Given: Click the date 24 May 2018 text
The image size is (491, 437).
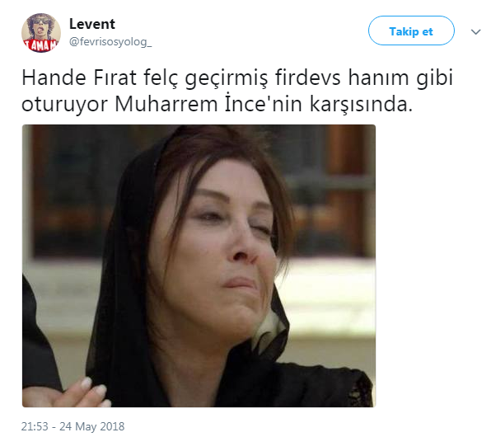Looking at the screenshot, I should tap(91, 426).
